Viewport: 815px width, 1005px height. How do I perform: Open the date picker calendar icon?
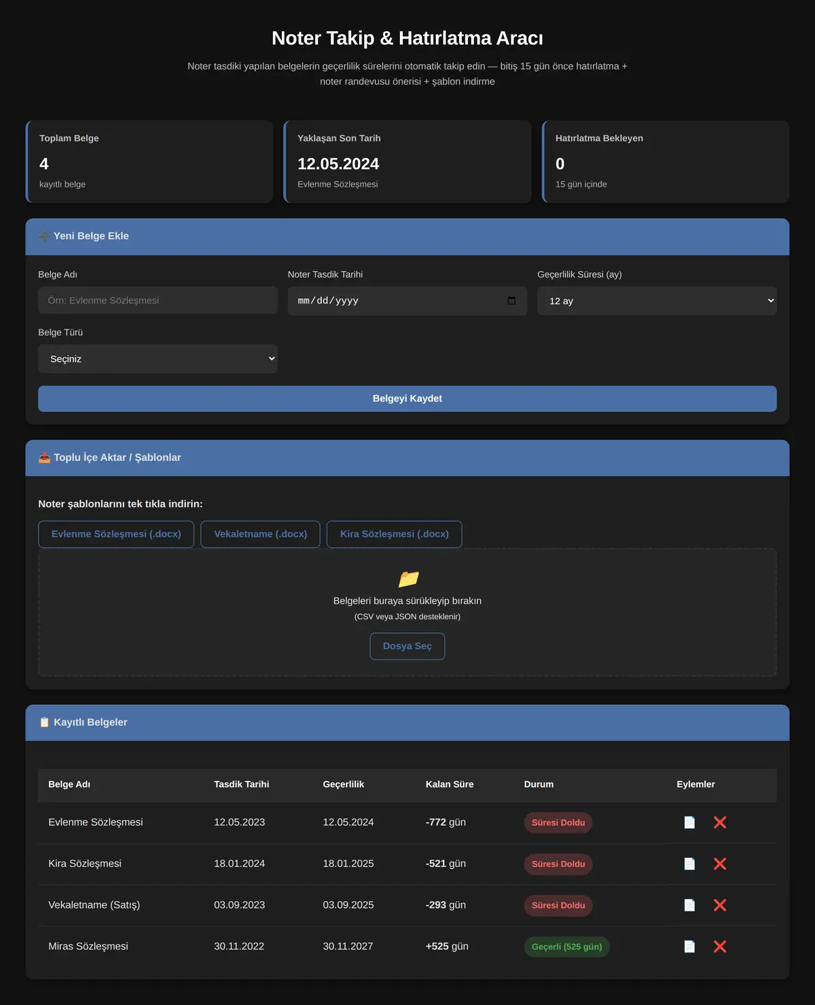(x=511, y=301)
